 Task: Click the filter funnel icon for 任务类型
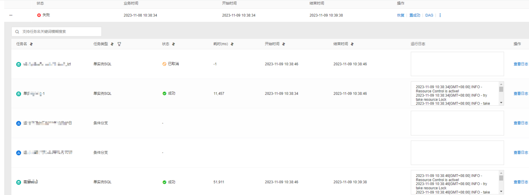[x=119, y=44]
